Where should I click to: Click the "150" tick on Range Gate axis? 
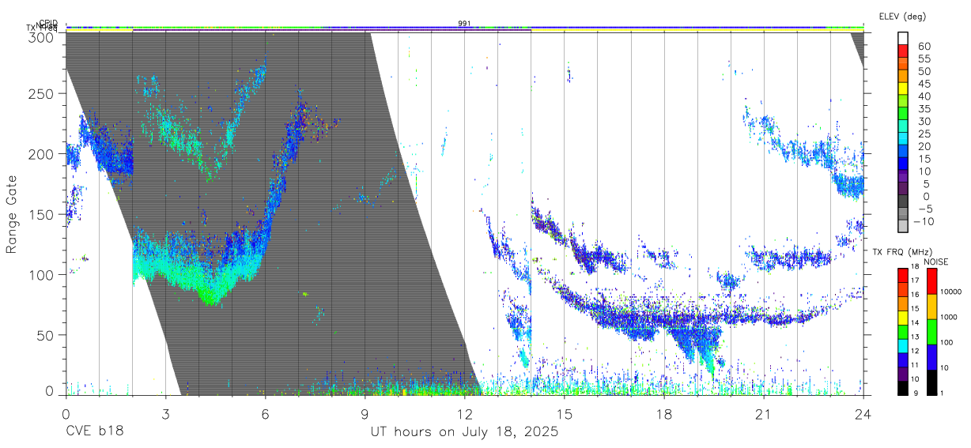tap(42, 214)
